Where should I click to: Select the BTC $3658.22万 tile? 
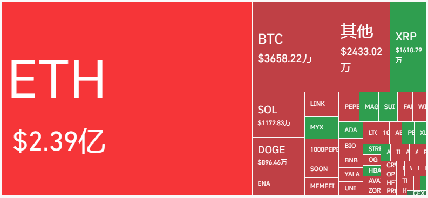[294, 47]
